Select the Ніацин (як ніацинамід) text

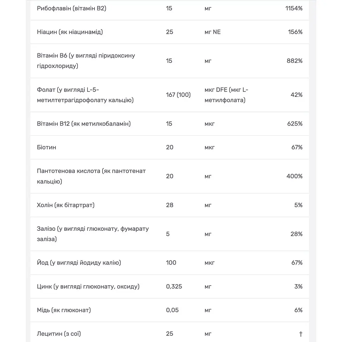[x=70, y=32]
